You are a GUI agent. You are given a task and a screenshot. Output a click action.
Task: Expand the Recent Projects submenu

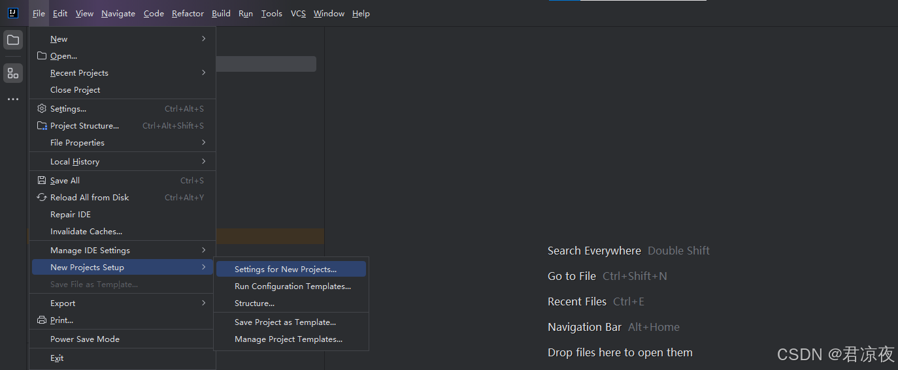coord(203,72)
